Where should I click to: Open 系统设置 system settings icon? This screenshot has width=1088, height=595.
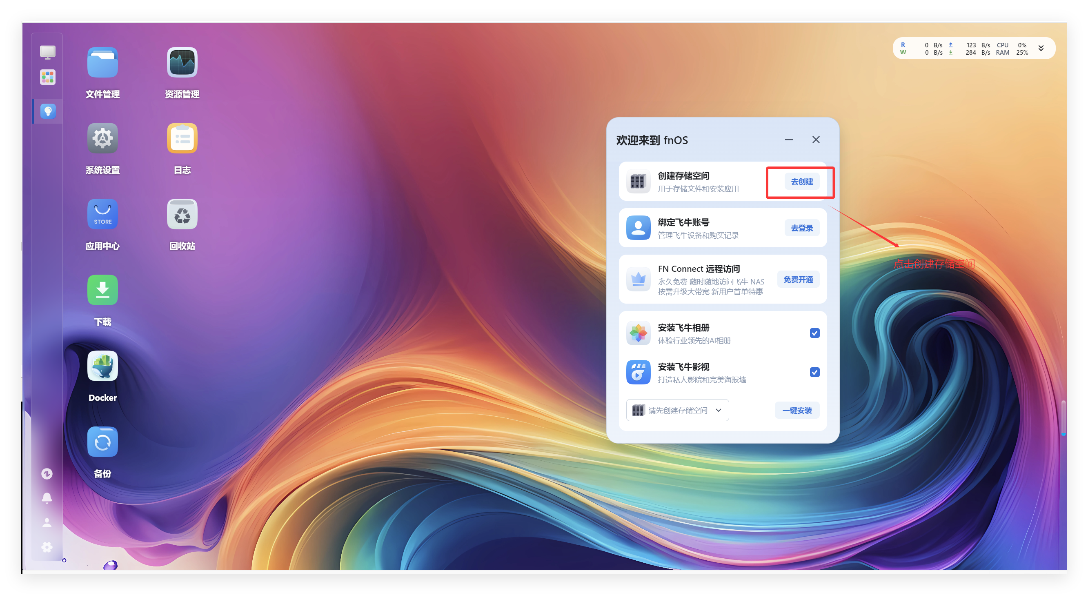pos(102,138)
